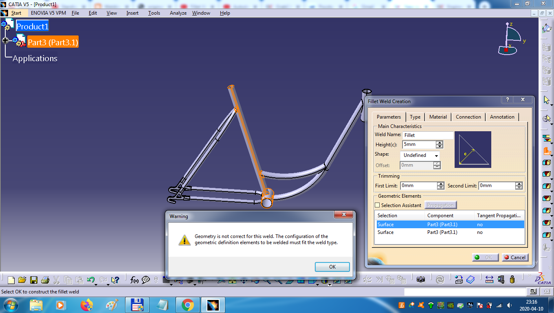Screen dimensions: 554x313
Task: Open the Shape dropdown
Action: click(420, 155)
